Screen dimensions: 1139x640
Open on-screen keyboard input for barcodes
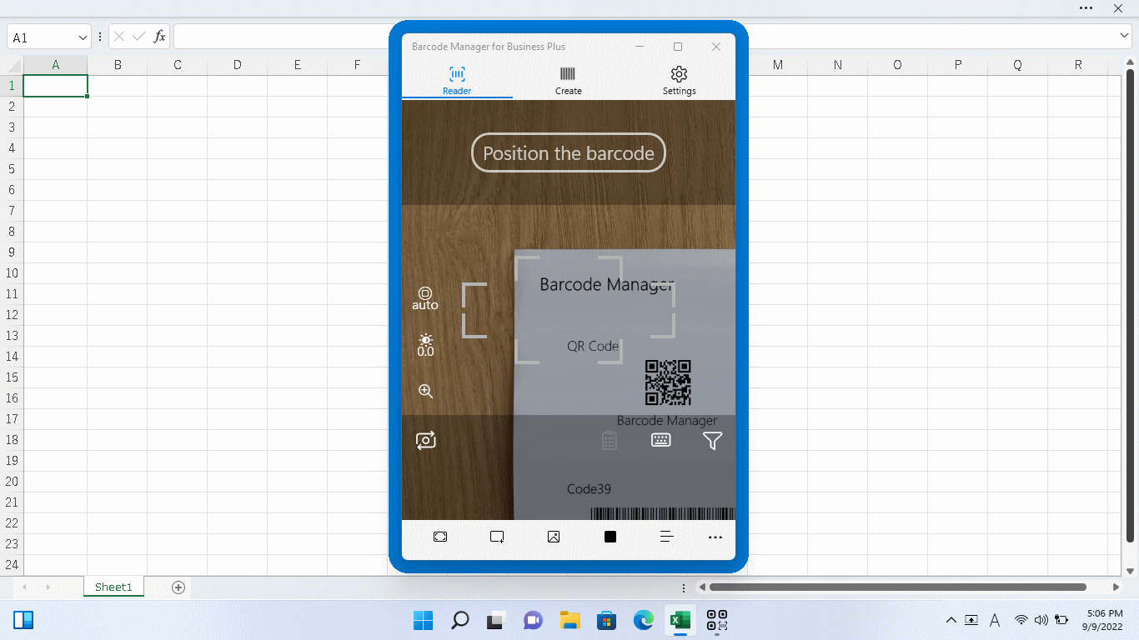click(x=660, y=440)
